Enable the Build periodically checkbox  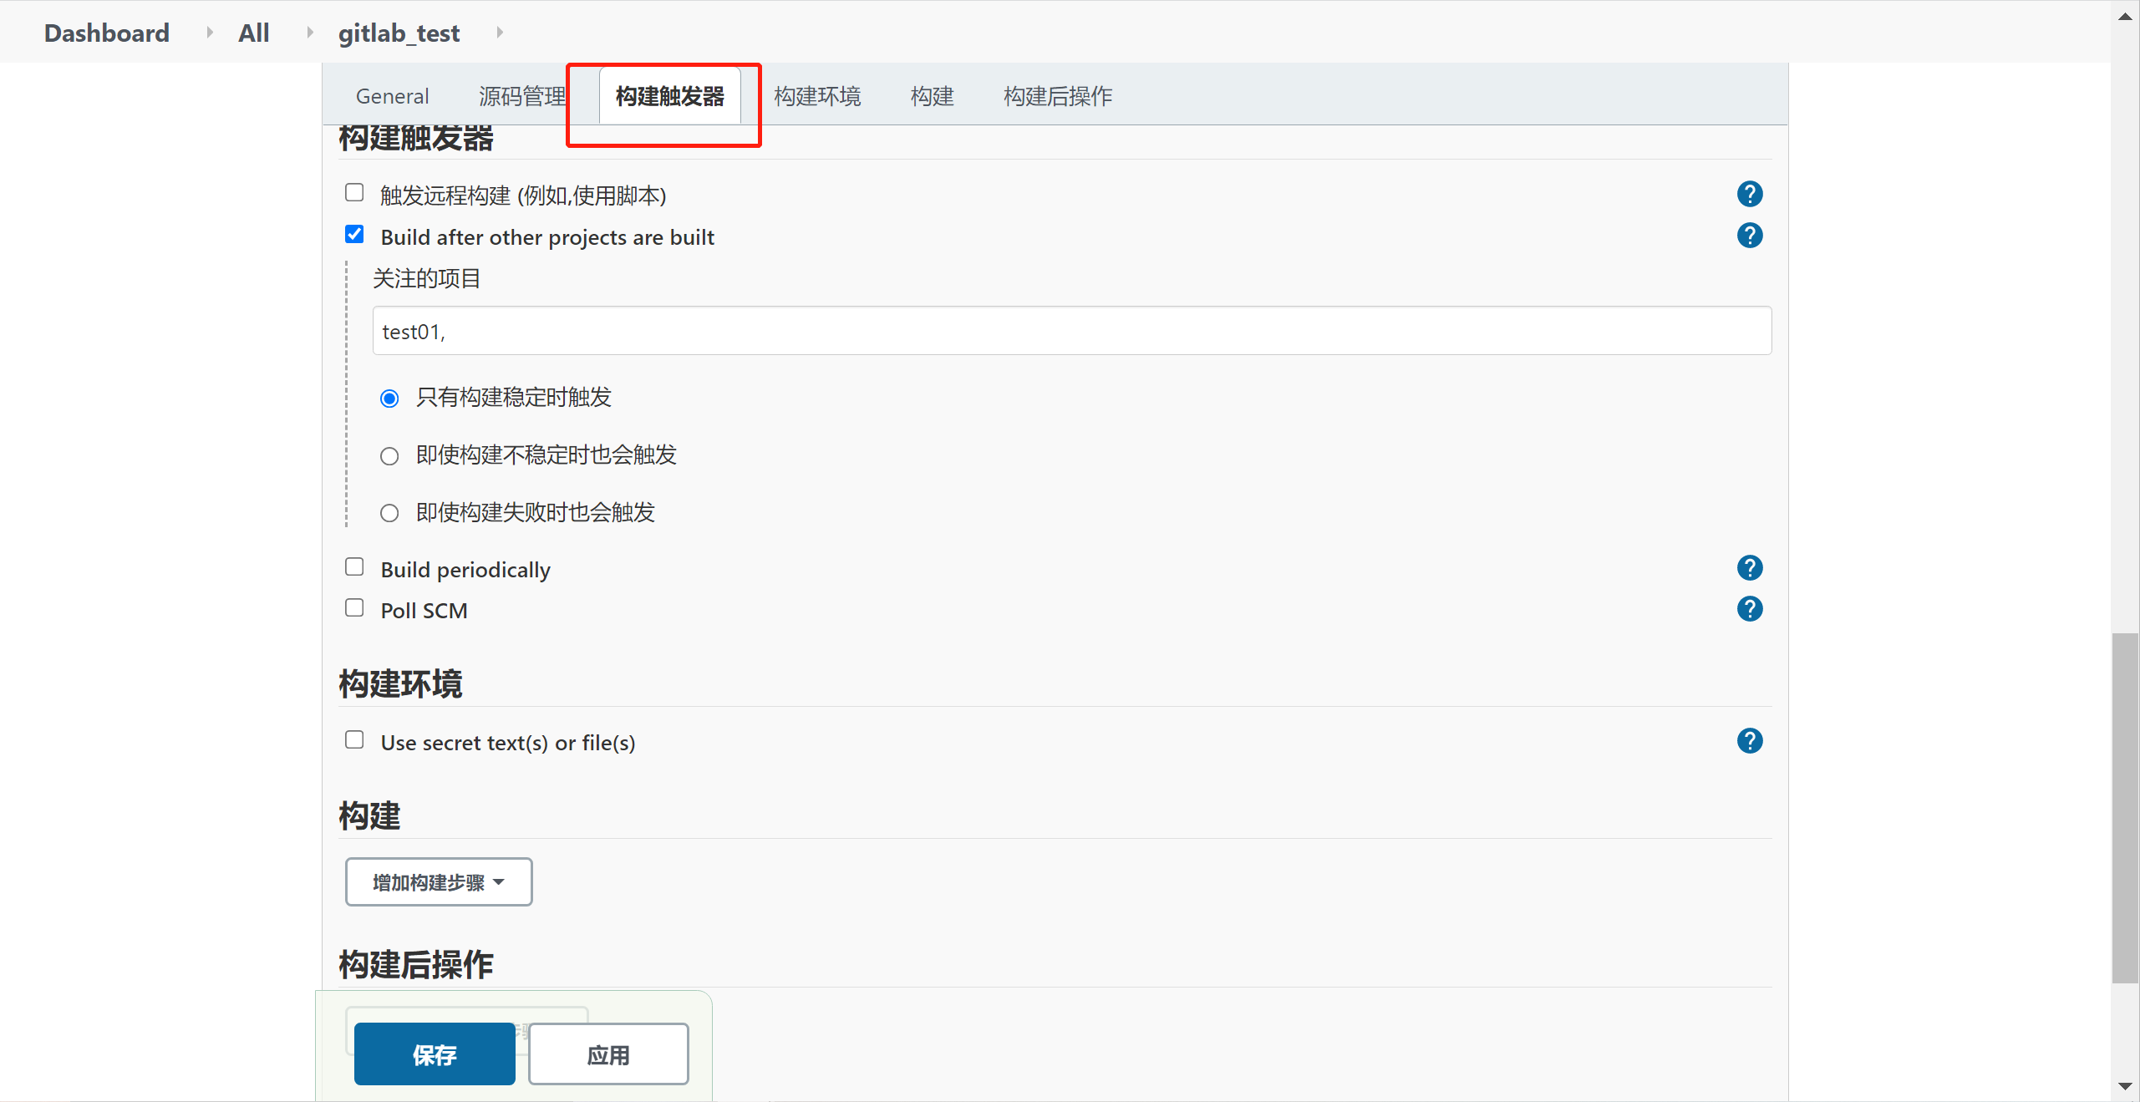354,567
